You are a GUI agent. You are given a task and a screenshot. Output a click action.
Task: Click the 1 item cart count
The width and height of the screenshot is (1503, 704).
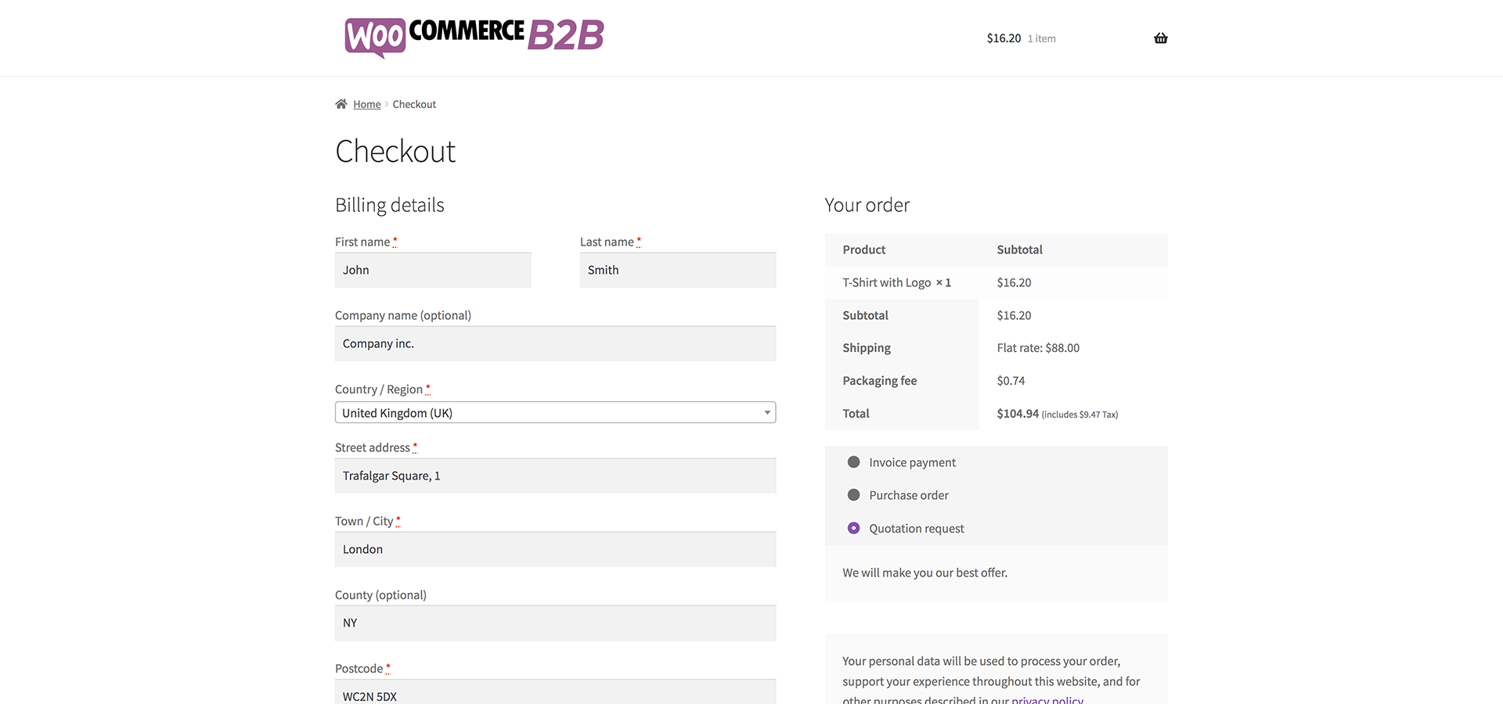tap(1041, 39)
